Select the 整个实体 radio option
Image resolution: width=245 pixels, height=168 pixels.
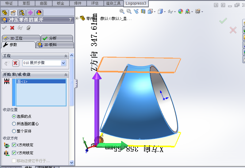(14, 131)
